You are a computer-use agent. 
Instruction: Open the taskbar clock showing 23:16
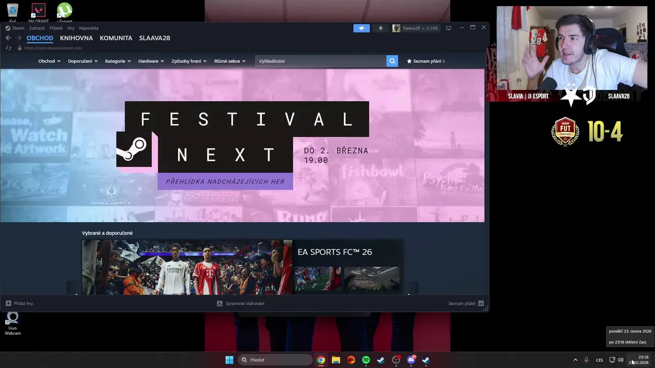coord(640,360)
